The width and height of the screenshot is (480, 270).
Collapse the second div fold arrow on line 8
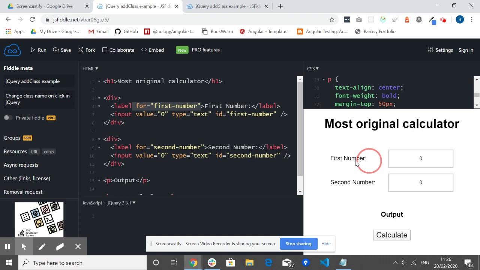point(99,139)
